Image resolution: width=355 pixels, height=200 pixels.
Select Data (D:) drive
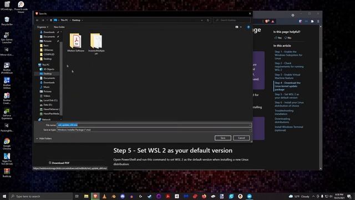pyautogui.click(x=48, y=105)
